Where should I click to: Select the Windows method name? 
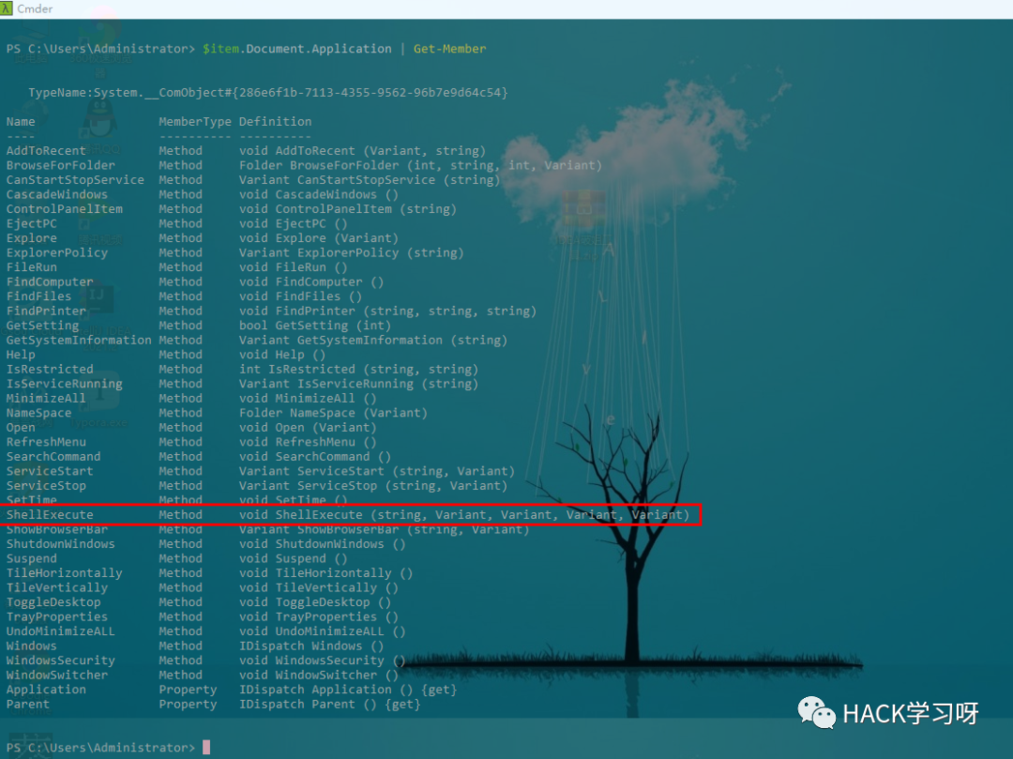click(x=32, y=646)
